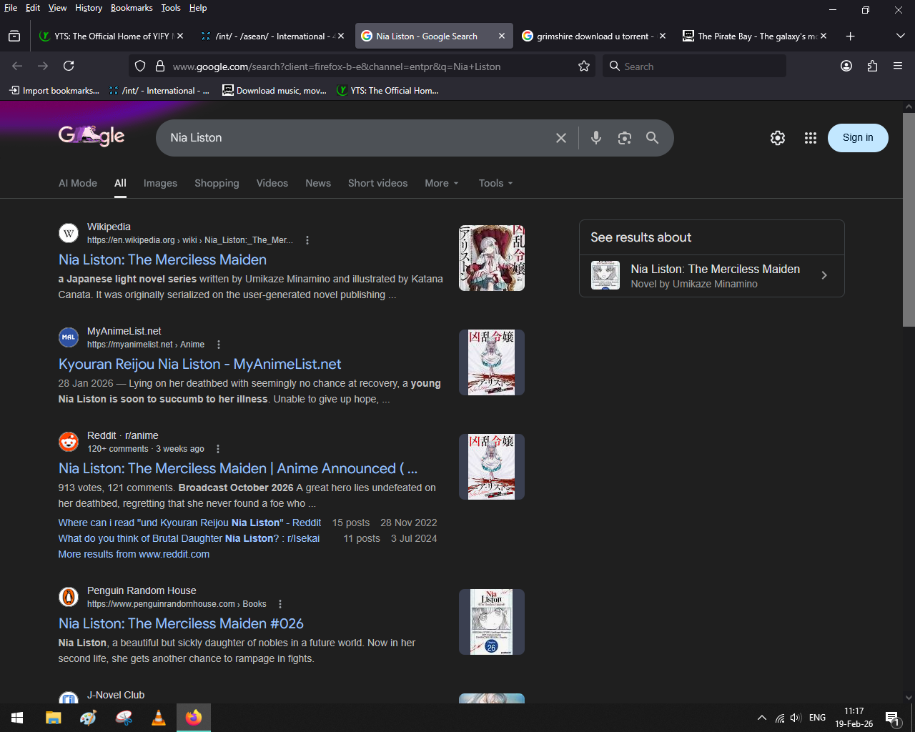Open Wikipedia result cover thumbnail

[492, 258]
